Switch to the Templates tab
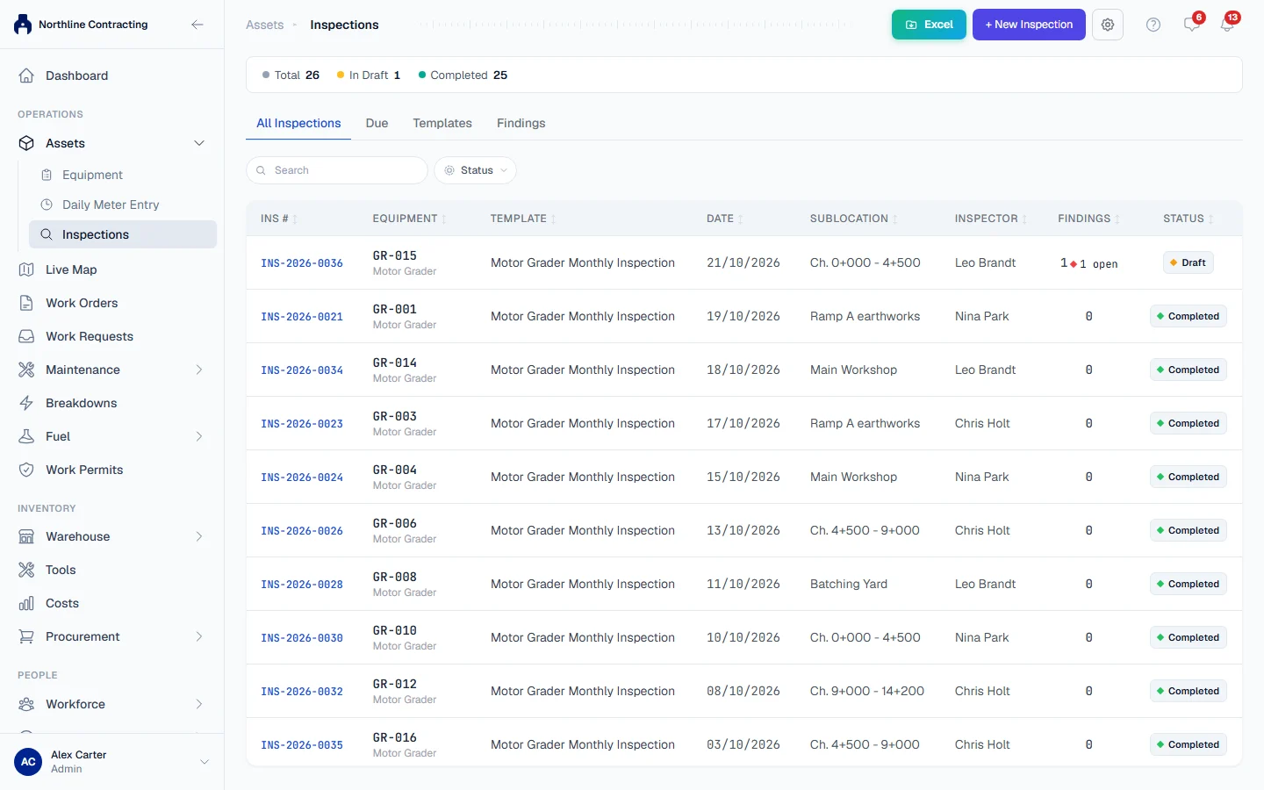1264x790 pixels. tap(442, 123)
